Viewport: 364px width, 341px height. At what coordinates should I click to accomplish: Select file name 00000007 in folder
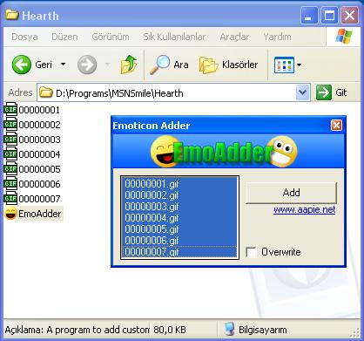pyautogui.click(x=39, y=199)
